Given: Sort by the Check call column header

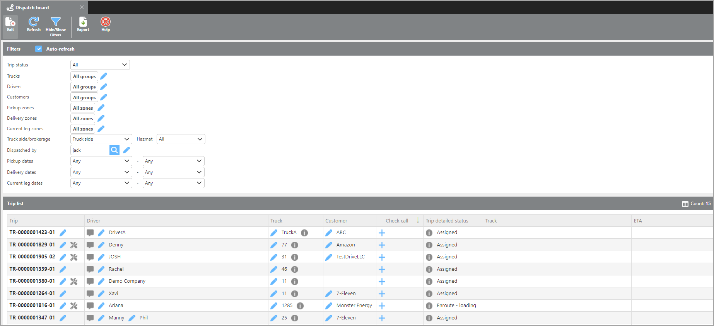Looking at the screenshot, I should point(397,221).
